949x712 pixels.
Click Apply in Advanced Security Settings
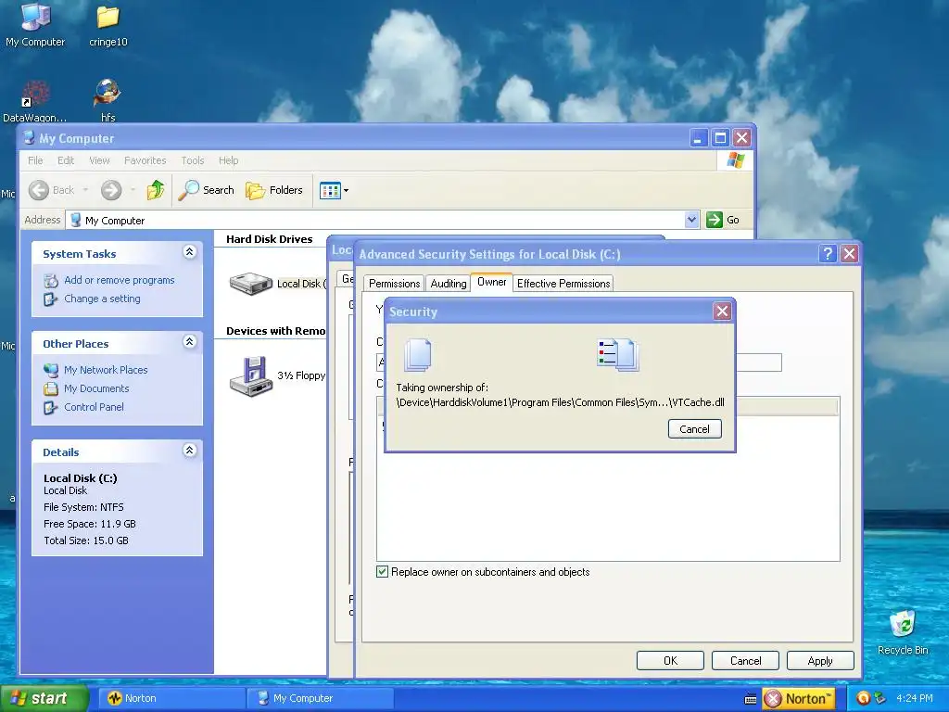tap(820, 660)
